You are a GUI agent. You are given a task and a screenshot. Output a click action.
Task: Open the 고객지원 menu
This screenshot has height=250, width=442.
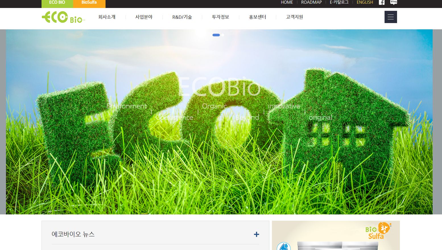294,17
